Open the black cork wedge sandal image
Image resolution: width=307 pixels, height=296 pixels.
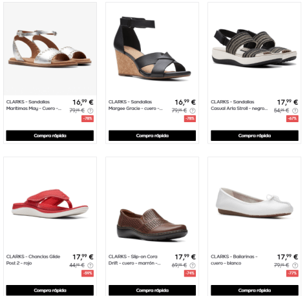[152, 49]
